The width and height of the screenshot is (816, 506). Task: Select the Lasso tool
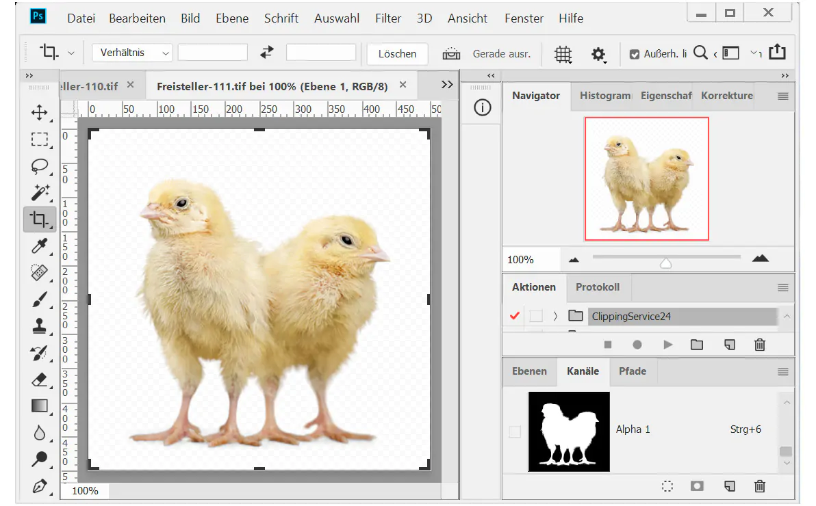pyautogui.click(x=40, y=166)
